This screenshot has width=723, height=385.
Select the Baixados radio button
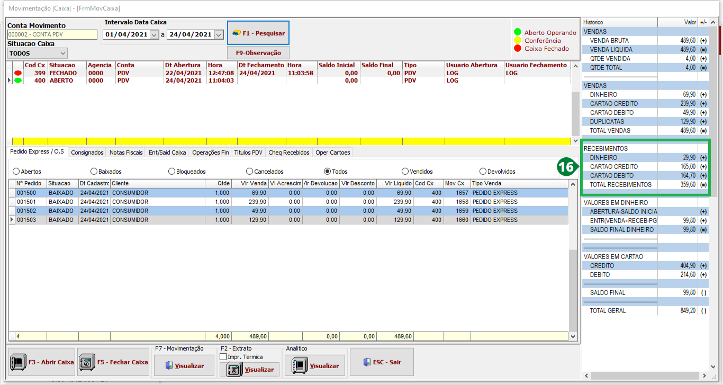94,172
